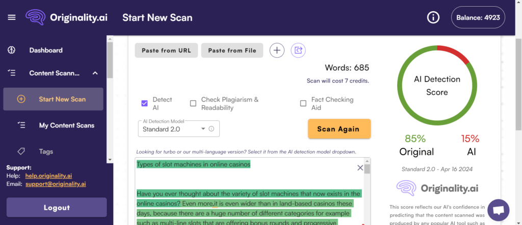
Task: Click the share export icon
Action: click(x=298, y=51)
